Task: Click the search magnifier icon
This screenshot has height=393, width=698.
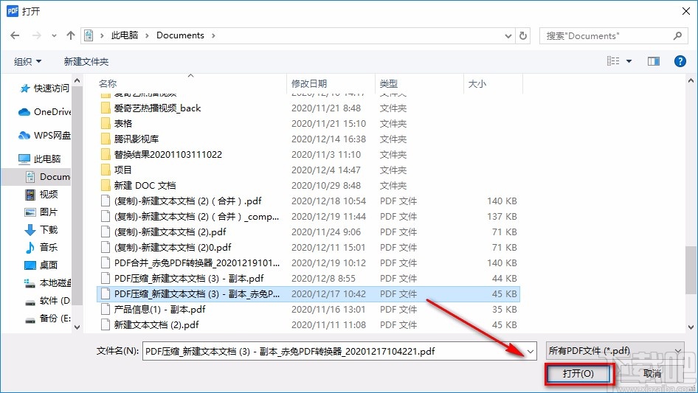Action: [677, 35]
